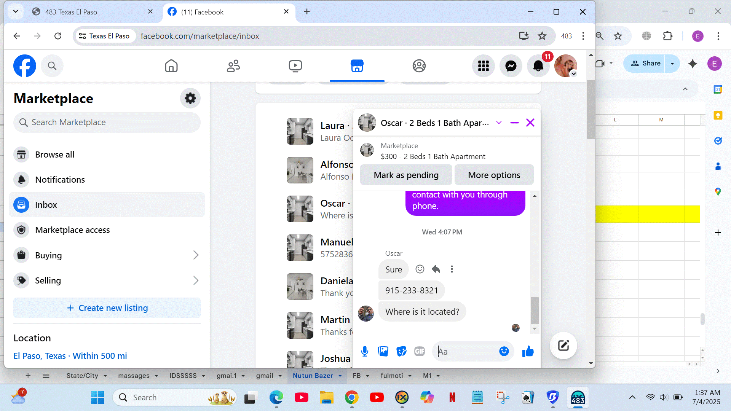Screen dimensions: 731x411
Task: Send a thumbs-up like in chat
Action: [528, 351]
